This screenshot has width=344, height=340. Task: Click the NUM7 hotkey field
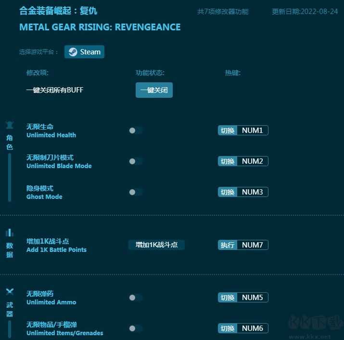tap(252, 245)
